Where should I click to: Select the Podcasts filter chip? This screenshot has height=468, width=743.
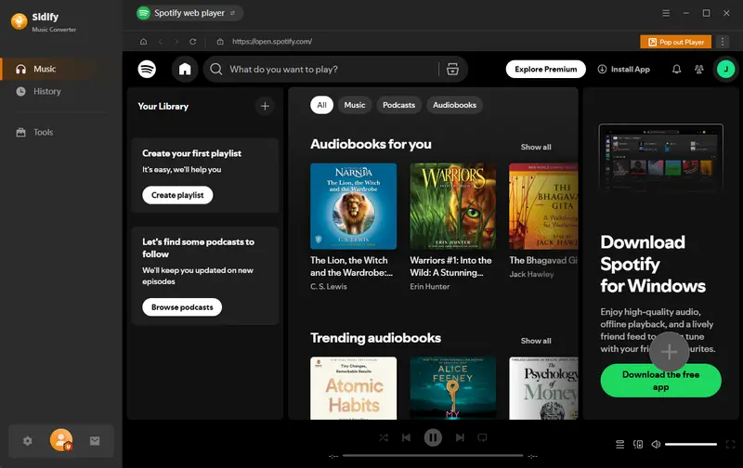point(399,105)
